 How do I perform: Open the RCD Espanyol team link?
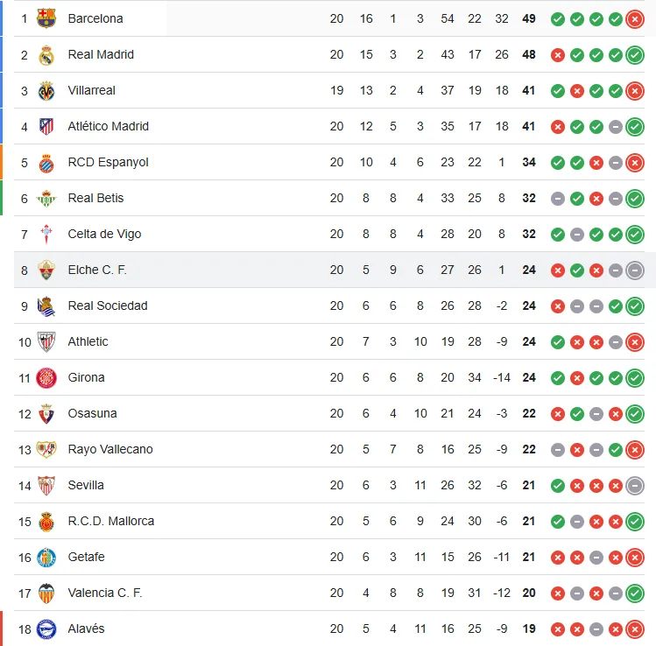(x=108, y=162)
